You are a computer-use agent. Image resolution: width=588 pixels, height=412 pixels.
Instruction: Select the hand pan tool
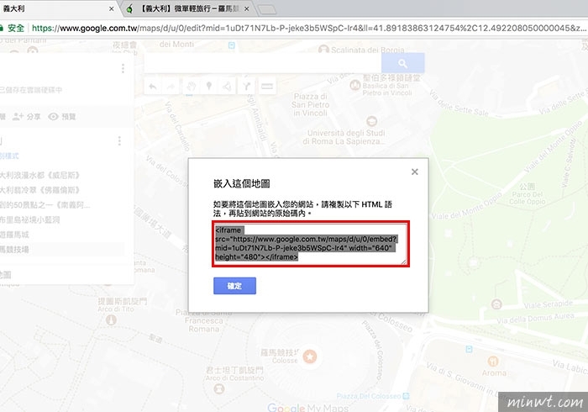coord(192,87)
